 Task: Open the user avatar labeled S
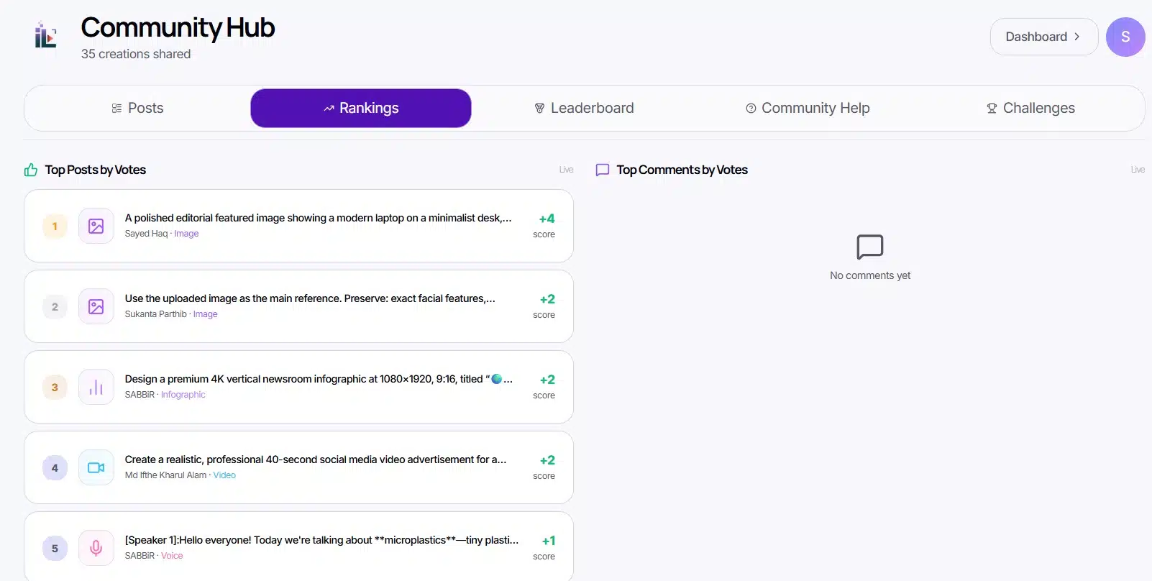coord(1125,37)
